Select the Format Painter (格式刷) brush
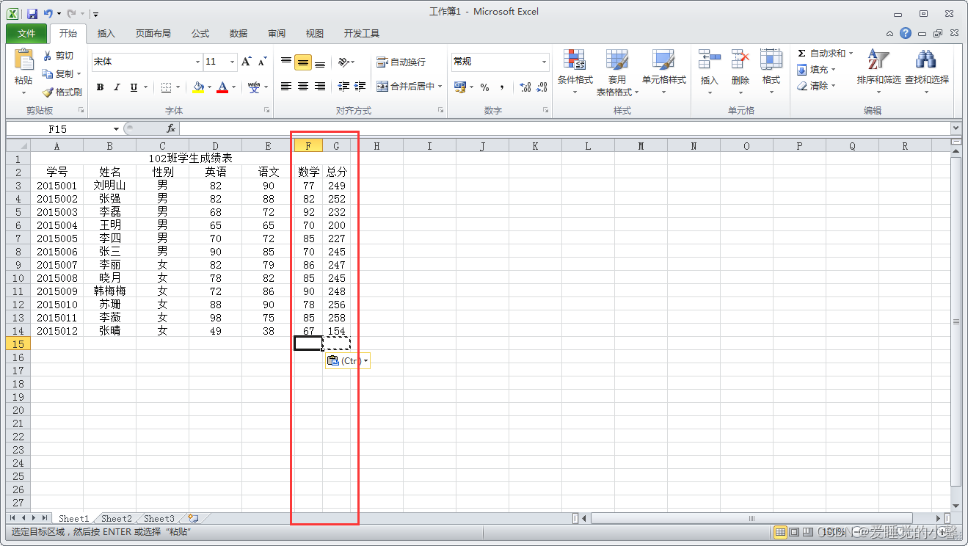 62,92
